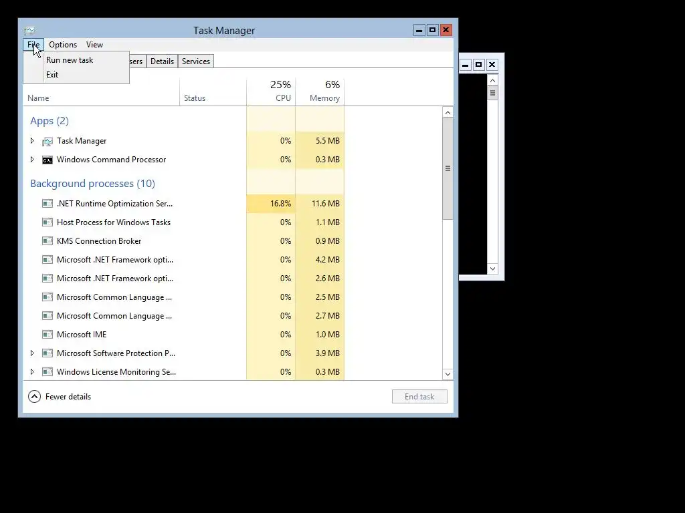The image size is (685, 513).
Task: Click the 11.6 MB memory value
Action: (326, 204)
